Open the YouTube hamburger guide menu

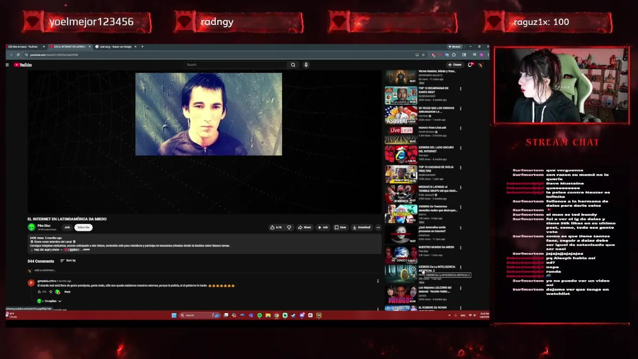point(7,65)
